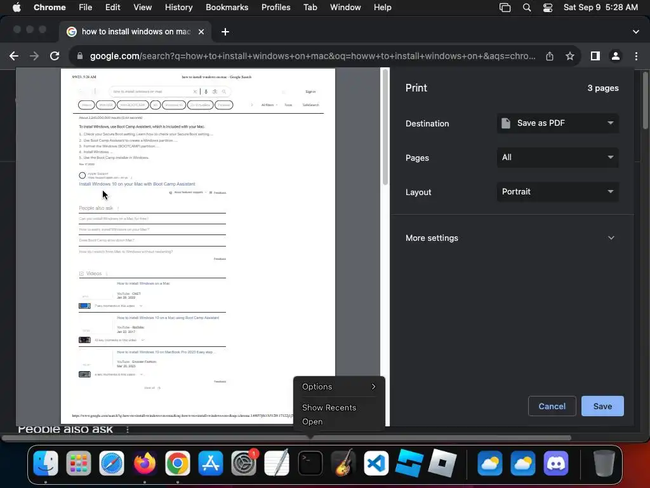Toggle Chrome side panel icon
650x488 pixels.
[595, 56]
